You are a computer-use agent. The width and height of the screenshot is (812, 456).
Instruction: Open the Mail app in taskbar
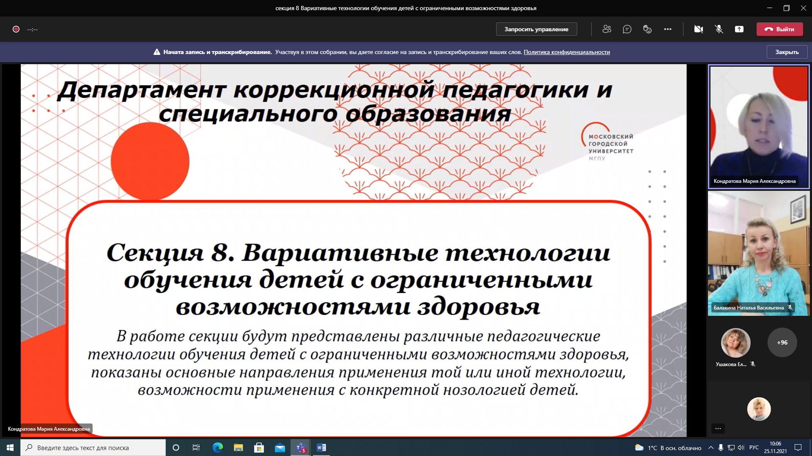(280, 448)
